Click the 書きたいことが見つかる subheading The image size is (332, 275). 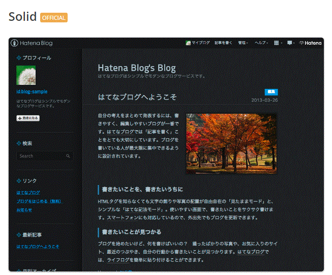pyautogui.click(x=132, y=232)
